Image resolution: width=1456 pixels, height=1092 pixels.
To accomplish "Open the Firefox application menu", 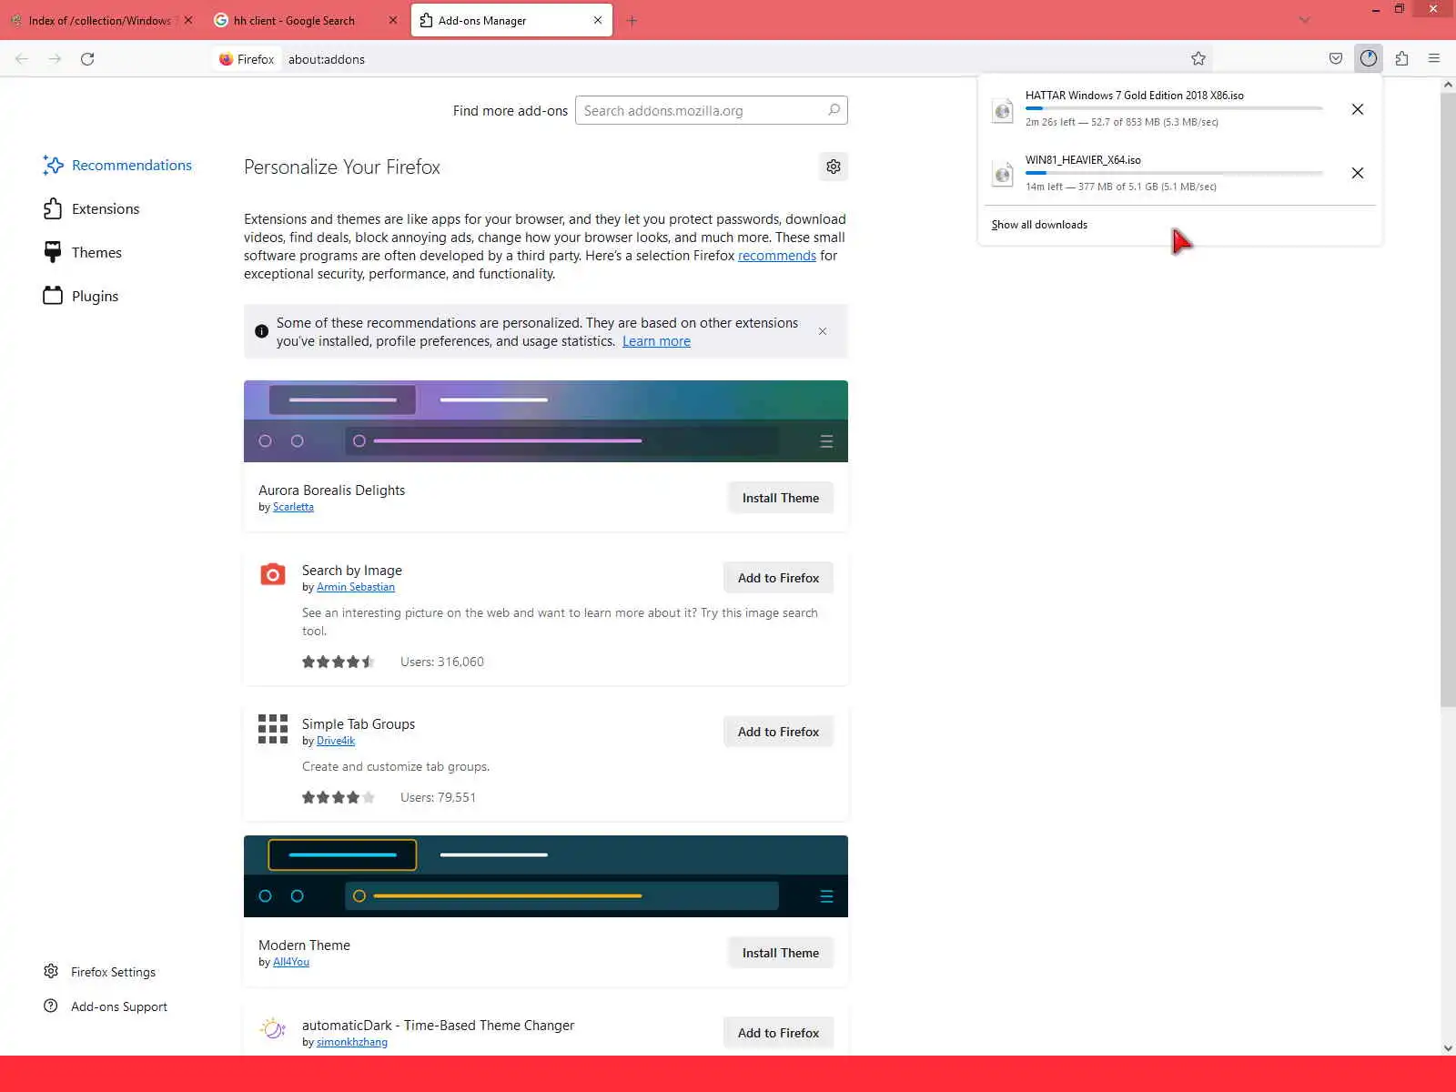I will click(1434, 59).
